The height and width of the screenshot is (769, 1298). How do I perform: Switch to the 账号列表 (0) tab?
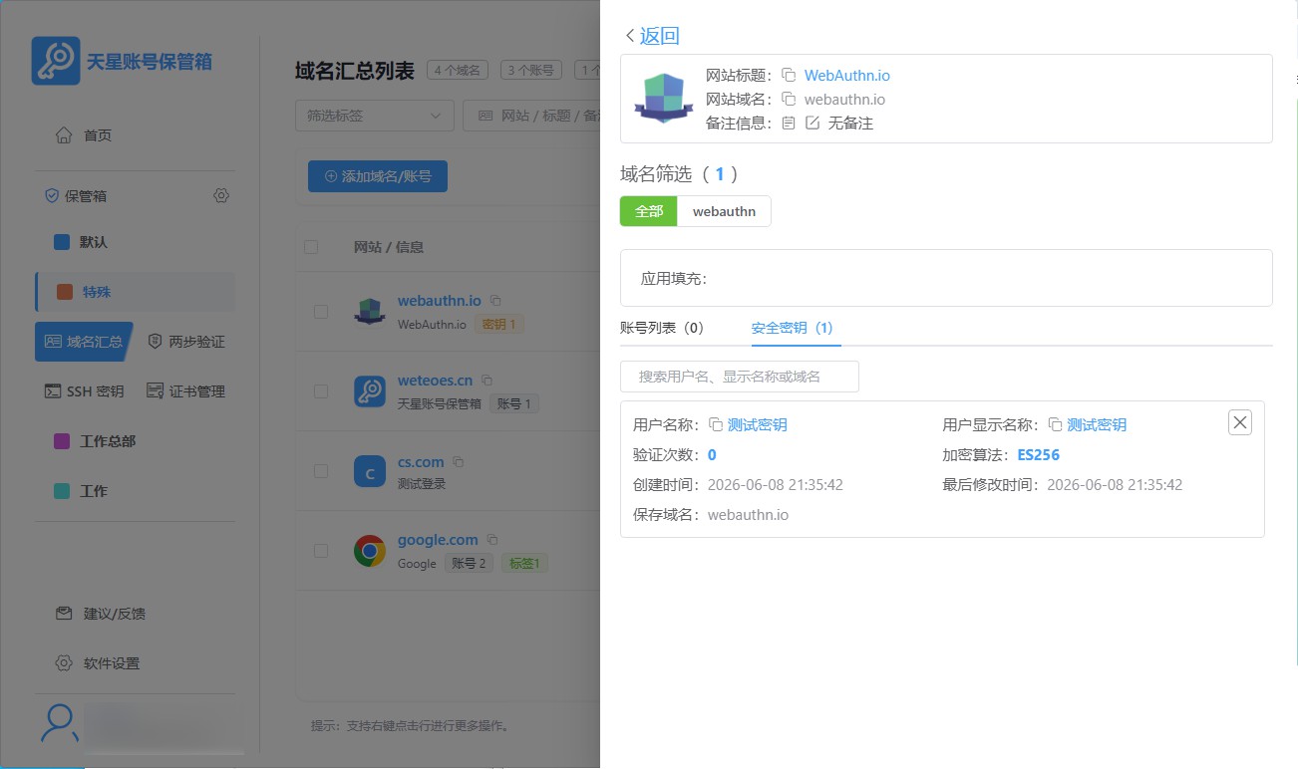pos(662,328)
